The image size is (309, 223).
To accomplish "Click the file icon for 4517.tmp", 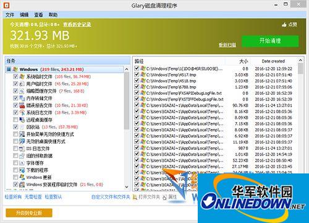I will pos(143,74).
